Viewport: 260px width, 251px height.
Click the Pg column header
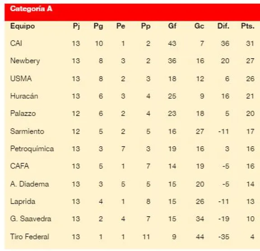pos(98,26)
